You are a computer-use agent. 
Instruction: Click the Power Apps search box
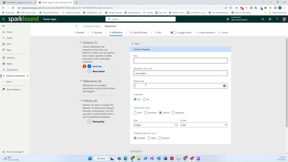[140, 19]
